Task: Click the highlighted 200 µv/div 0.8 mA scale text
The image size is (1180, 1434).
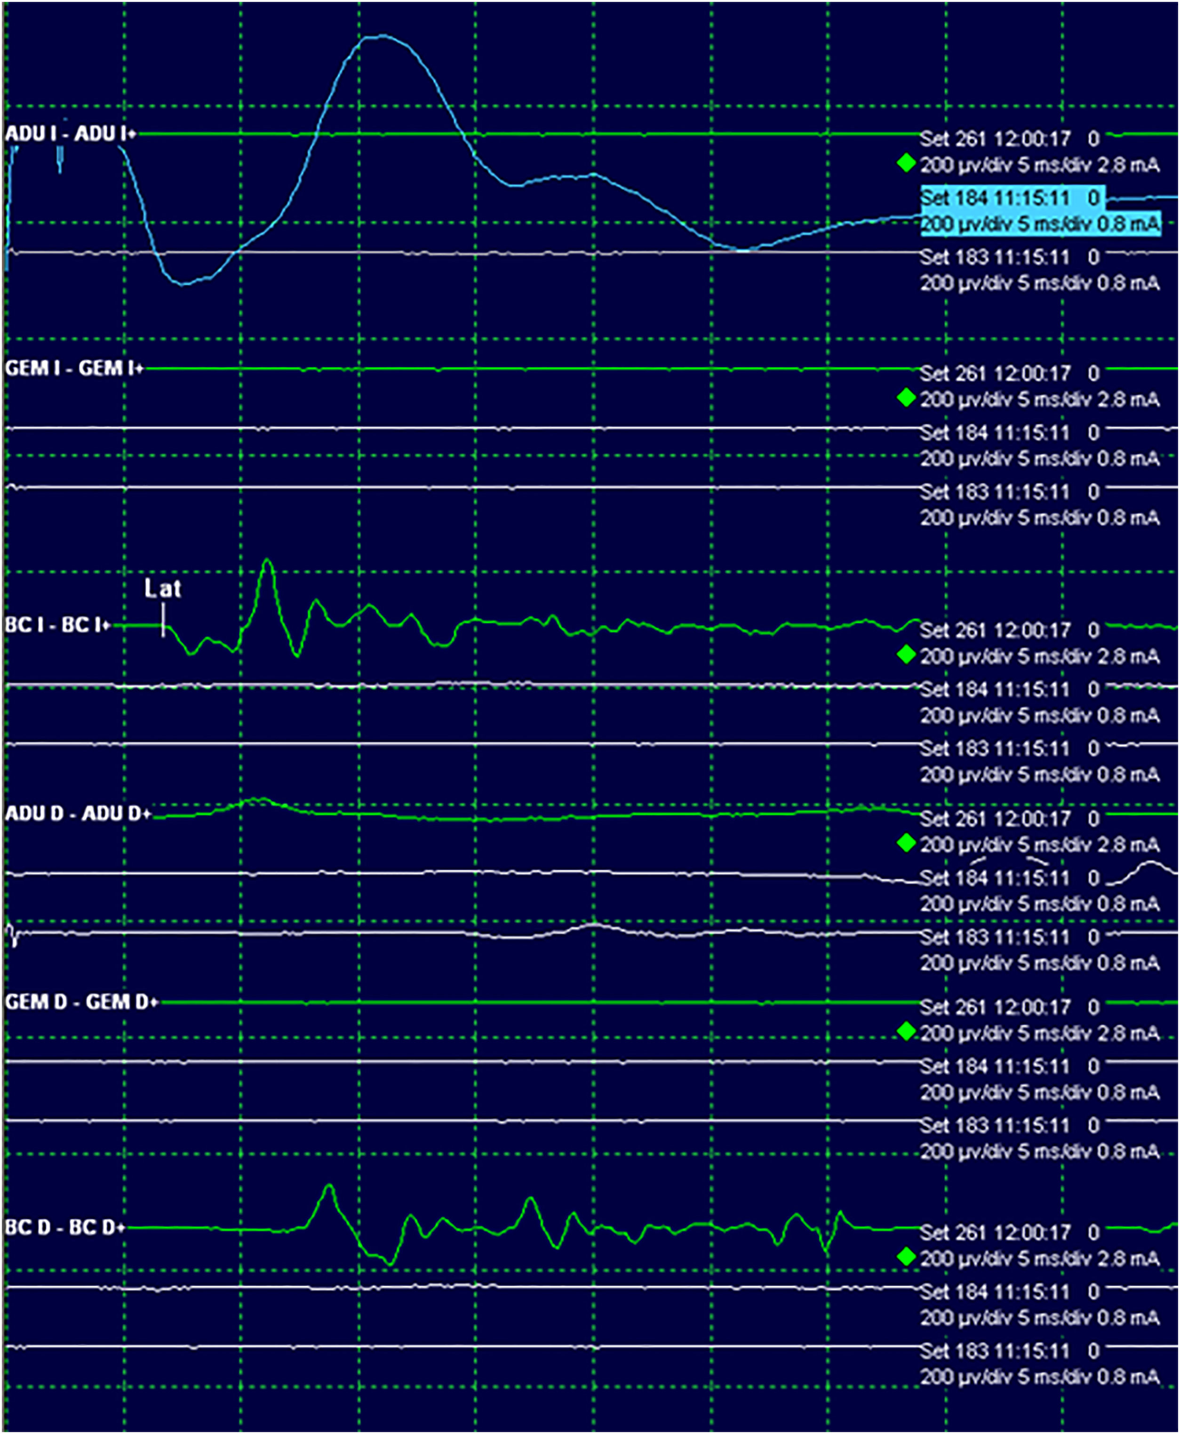Action: point(1040,224)
